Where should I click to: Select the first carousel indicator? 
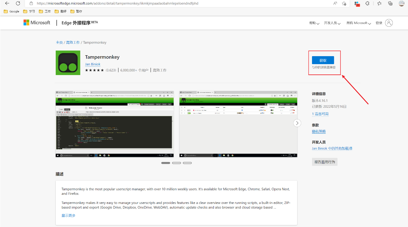[166, 163]
